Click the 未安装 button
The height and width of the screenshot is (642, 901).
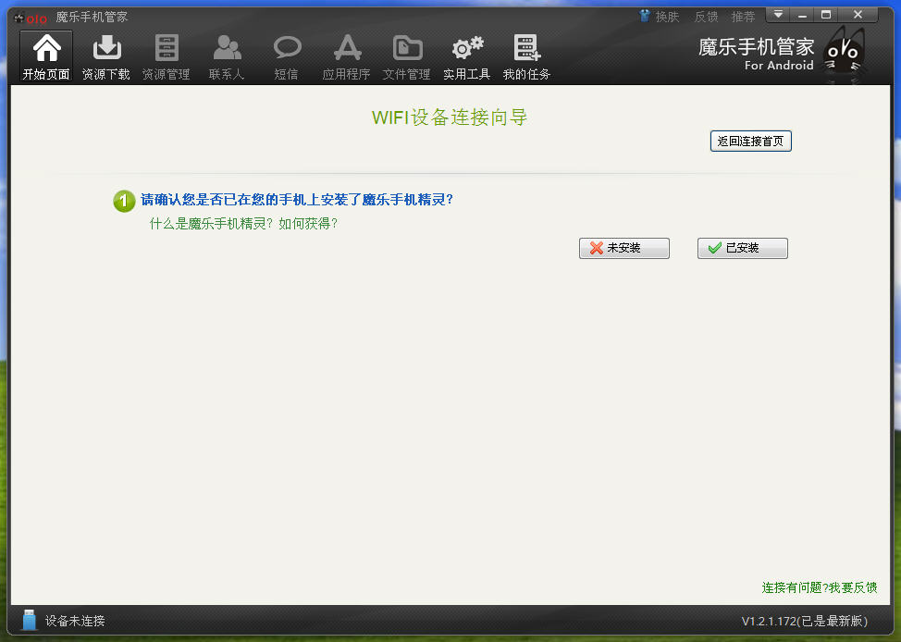(x=624, y=248)
